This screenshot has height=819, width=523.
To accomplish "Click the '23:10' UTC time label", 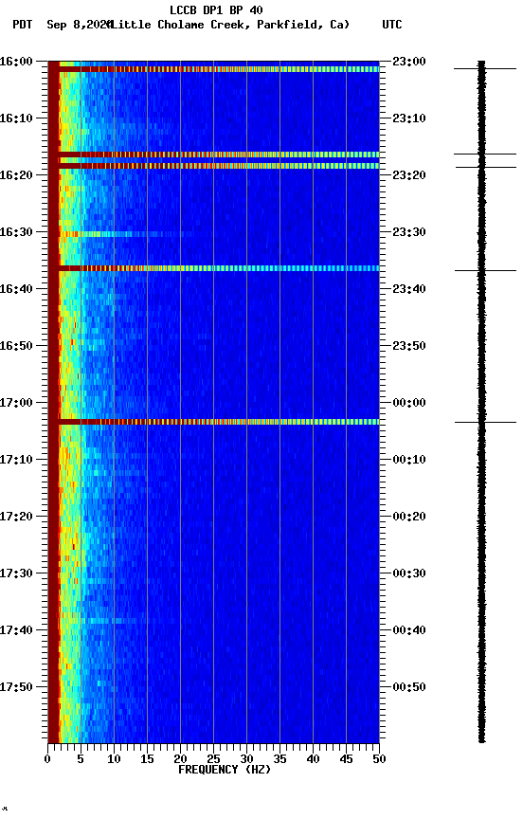I will pyautogui.click(x=409, y=118).
